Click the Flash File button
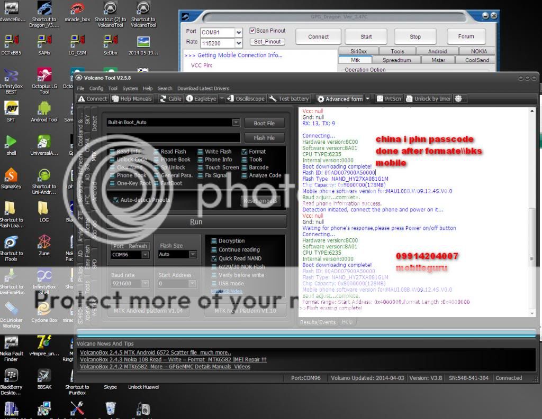542x419 pixels. (264, 138)
